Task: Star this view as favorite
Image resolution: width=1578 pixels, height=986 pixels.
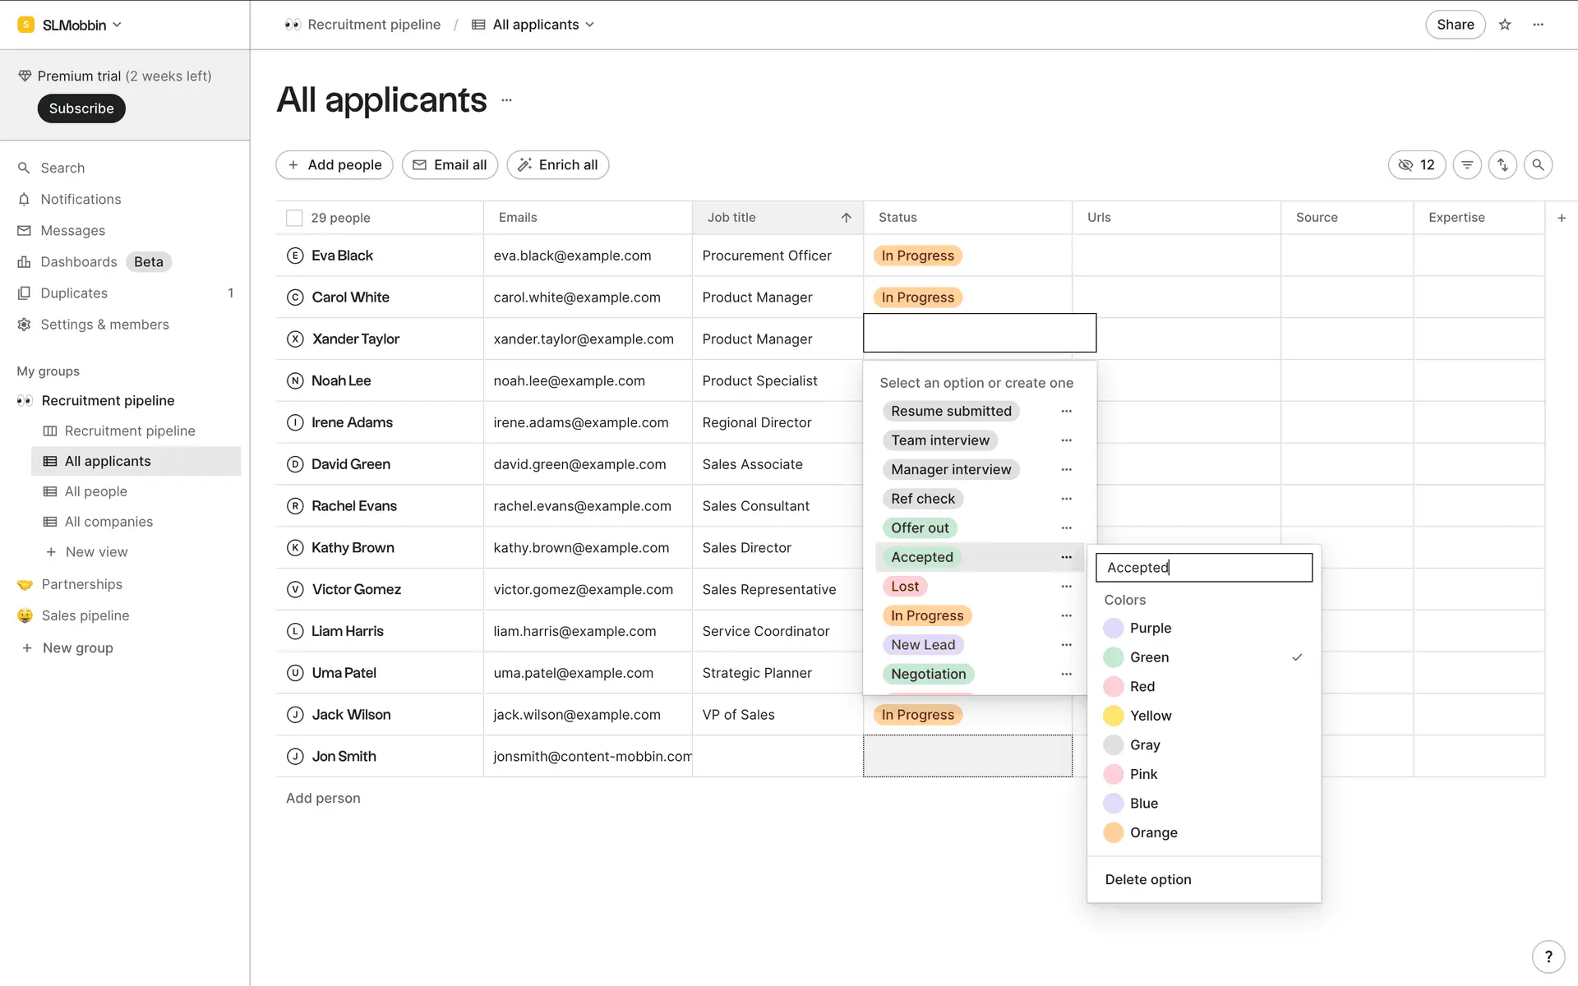Action: point(1505,25)
